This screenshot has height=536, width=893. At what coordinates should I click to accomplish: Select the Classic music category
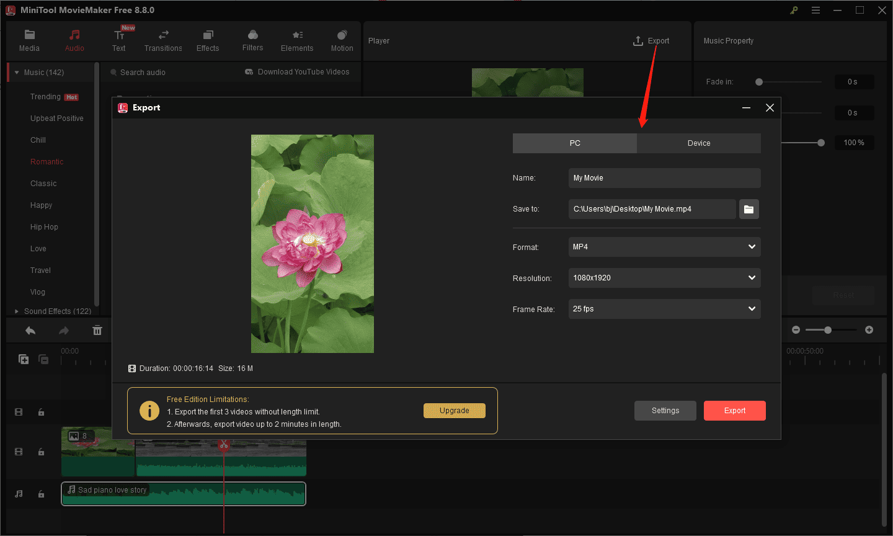(x=43, y=184)
